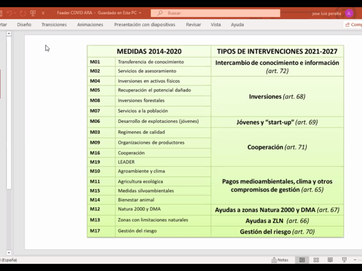Click Intercambio de conocimiento e información cell
The height and width of the screenshot is (271, 362).
tap(277, 67)
